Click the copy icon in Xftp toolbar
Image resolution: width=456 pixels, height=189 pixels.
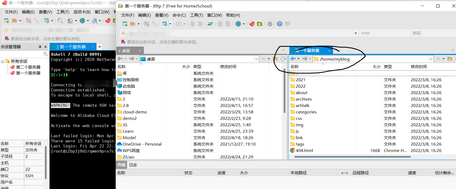pos(220,24)
